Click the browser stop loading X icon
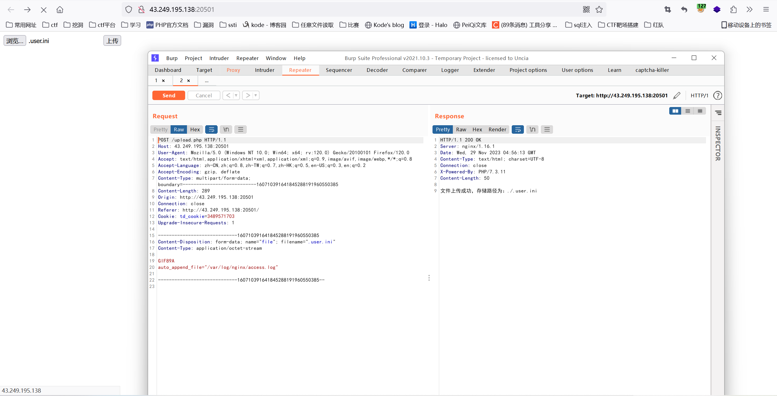 click(x=43, y=10)
